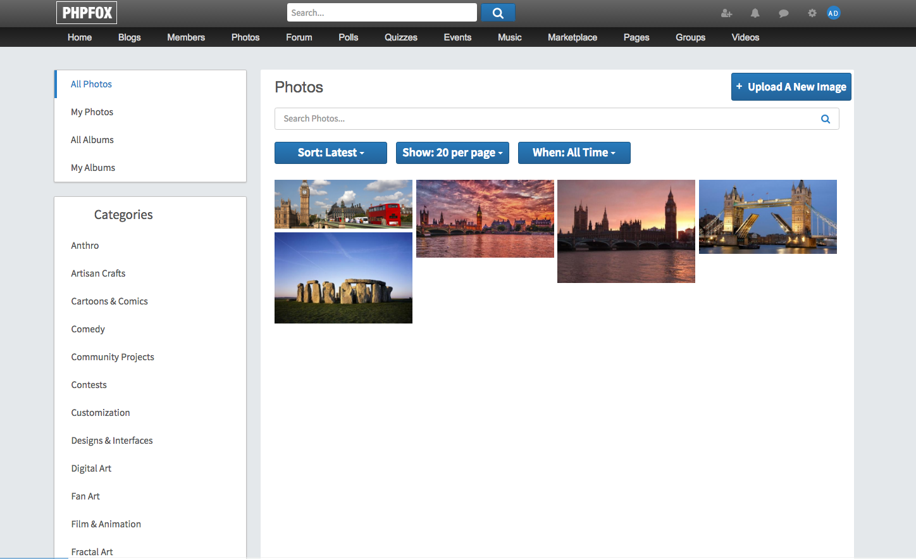
Task: Open the Big Ben red bus photo
Action: pos(343,204)
